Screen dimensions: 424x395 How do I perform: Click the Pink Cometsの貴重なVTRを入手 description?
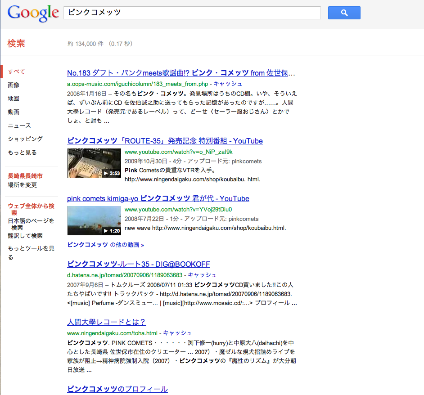click(x=170, y=171)
